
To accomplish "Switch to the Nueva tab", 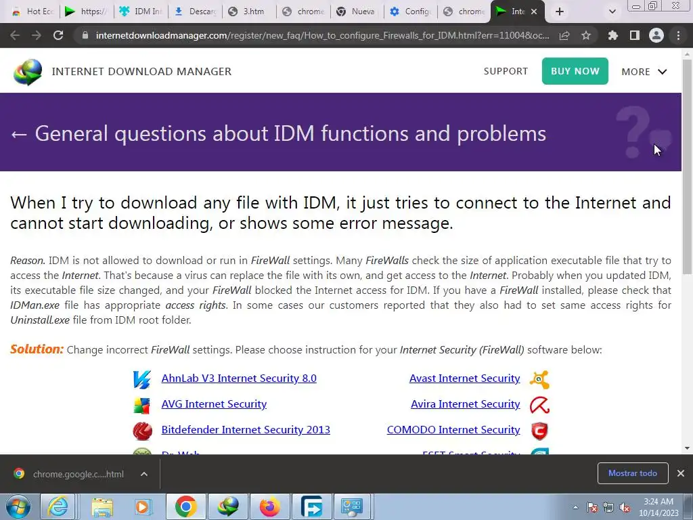I will [357, 12].
